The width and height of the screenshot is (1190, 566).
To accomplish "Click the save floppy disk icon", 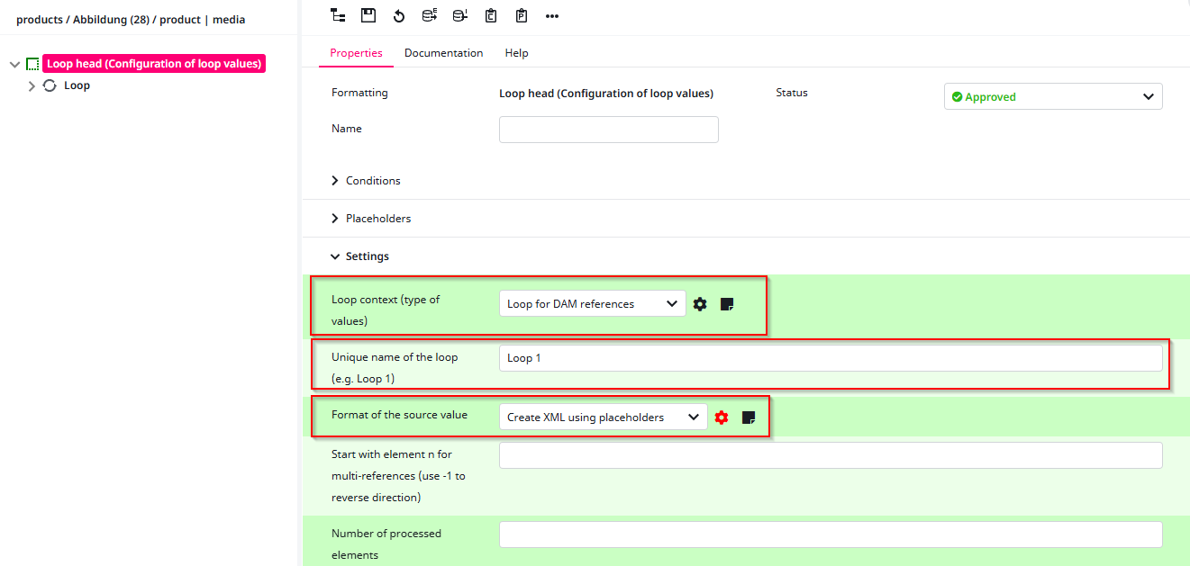I will 368,15.
